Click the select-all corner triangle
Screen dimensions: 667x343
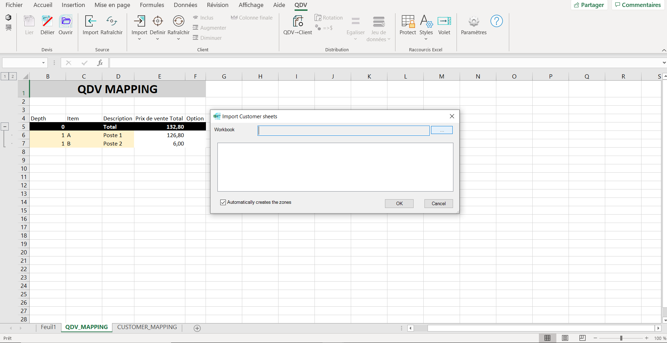pos(25,76)
